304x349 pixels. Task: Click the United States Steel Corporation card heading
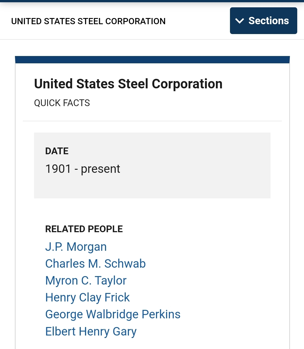[128, 84]
